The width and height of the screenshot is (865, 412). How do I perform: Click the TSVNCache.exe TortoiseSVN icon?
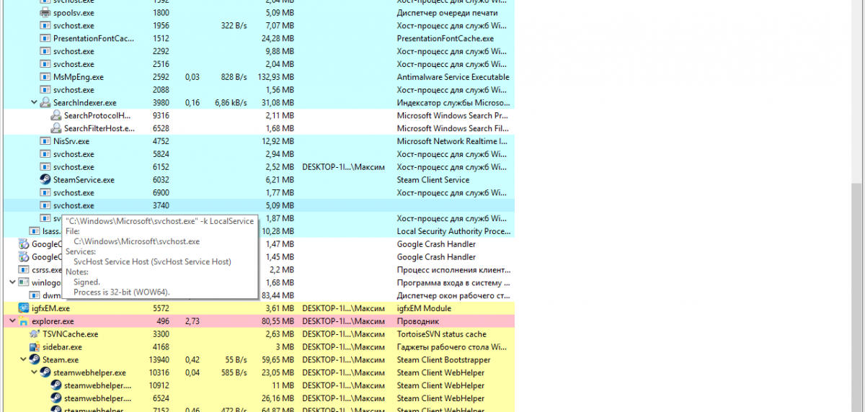(x=35, y=334)
